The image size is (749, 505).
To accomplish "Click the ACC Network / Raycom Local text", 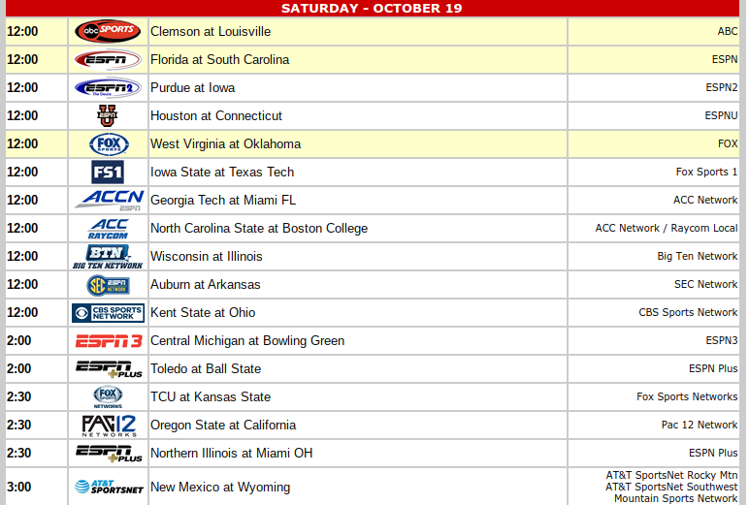I will click(667, 229).
